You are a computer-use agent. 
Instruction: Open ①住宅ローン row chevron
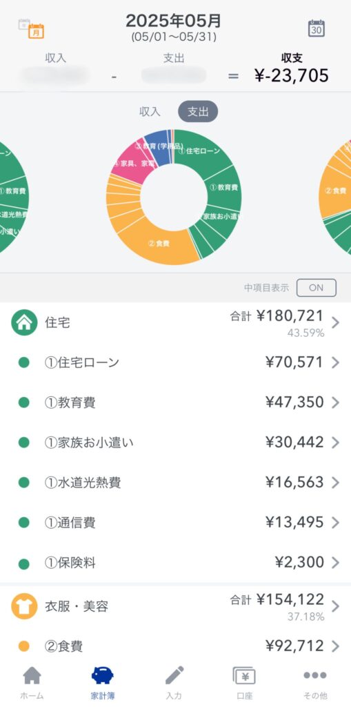point(335,362)
